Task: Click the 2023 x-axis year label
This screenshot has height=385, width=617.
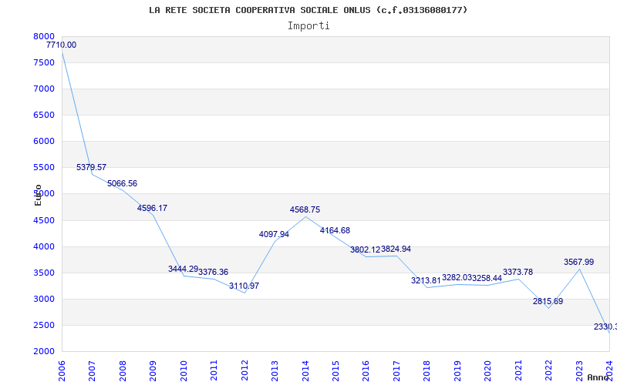Action: tap(579, 370)
